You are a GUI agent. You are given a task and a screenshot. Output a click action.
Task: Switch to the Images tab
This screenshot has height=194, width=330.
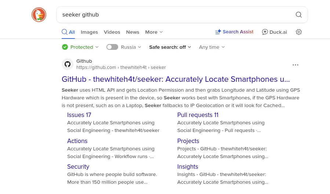[89, 32]
